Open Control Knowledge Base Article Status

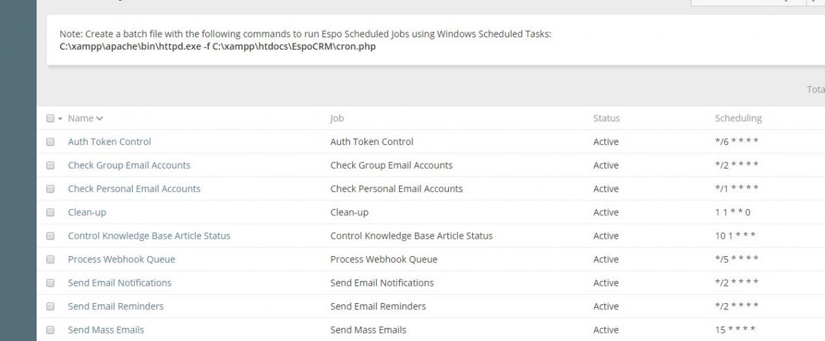point(149,235)
